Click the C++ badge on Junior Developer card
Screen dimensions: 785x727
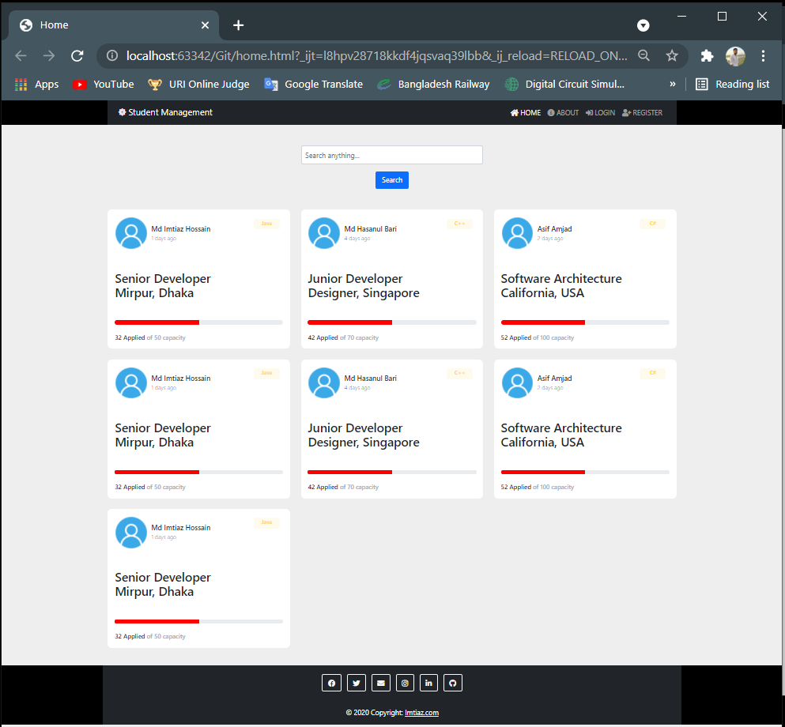459,223
